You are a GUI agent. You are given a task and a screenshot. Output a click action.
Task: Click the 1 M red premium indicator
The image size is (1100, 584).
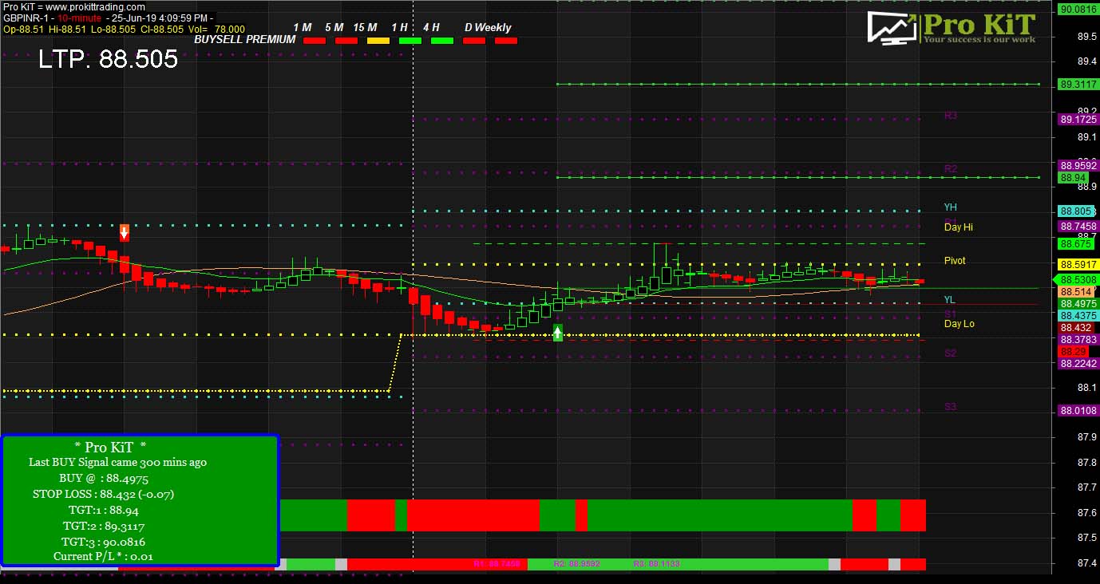[315, 40]
